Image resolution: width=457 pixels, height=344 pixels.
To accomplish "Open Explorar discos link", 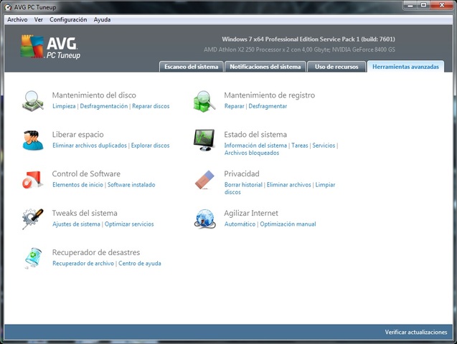I will click(x=150, y=145).
